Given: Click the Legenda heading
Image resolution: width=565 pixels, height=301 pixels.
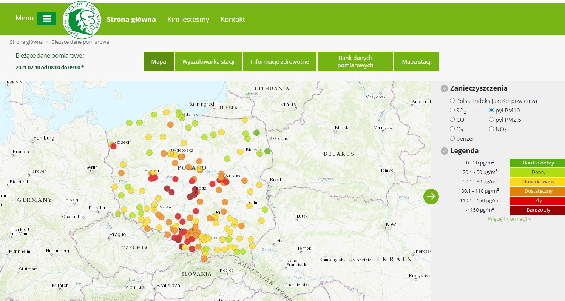Looking at the screenshot, I should pyautogui.click(x=465, y=151).
